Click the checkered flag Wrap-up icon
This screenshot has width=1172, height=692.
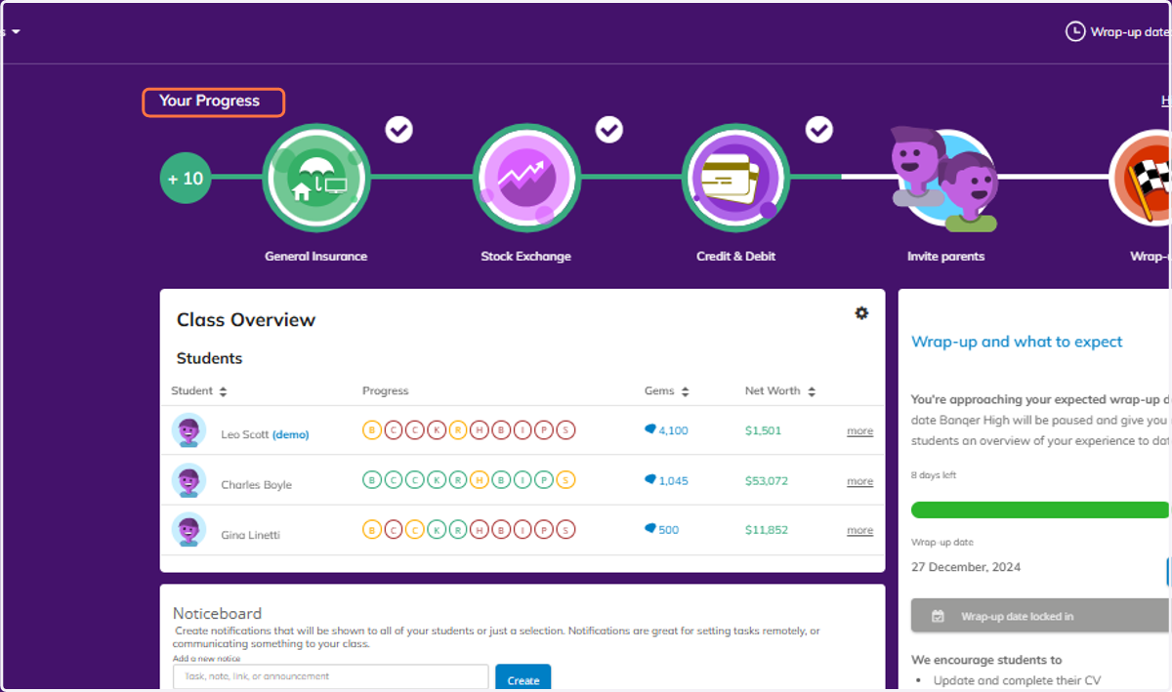(1141, 178)
